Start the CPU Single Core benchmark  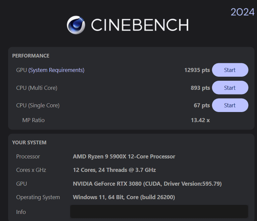230,105
